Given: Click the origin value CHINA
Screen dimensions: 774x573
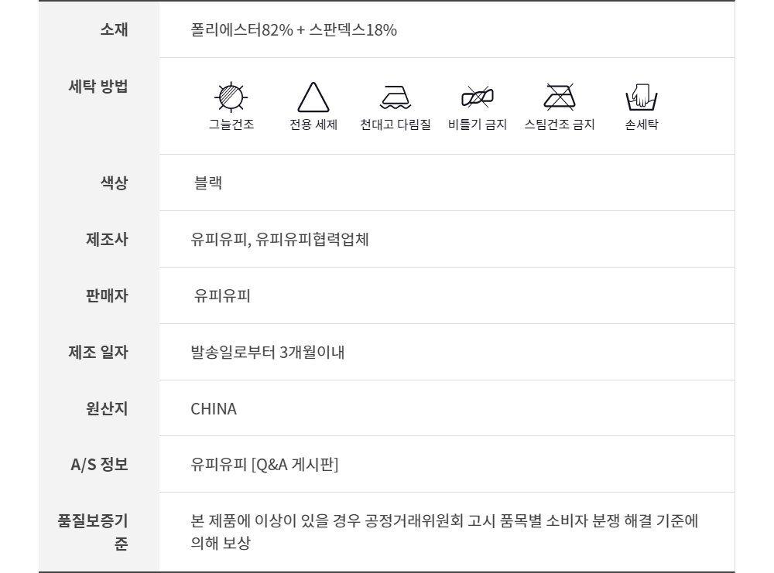Looking at the screenshot, I should point(214,408).
